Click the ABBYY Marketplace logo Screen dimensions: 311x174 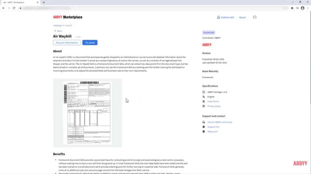click(68, 17)
